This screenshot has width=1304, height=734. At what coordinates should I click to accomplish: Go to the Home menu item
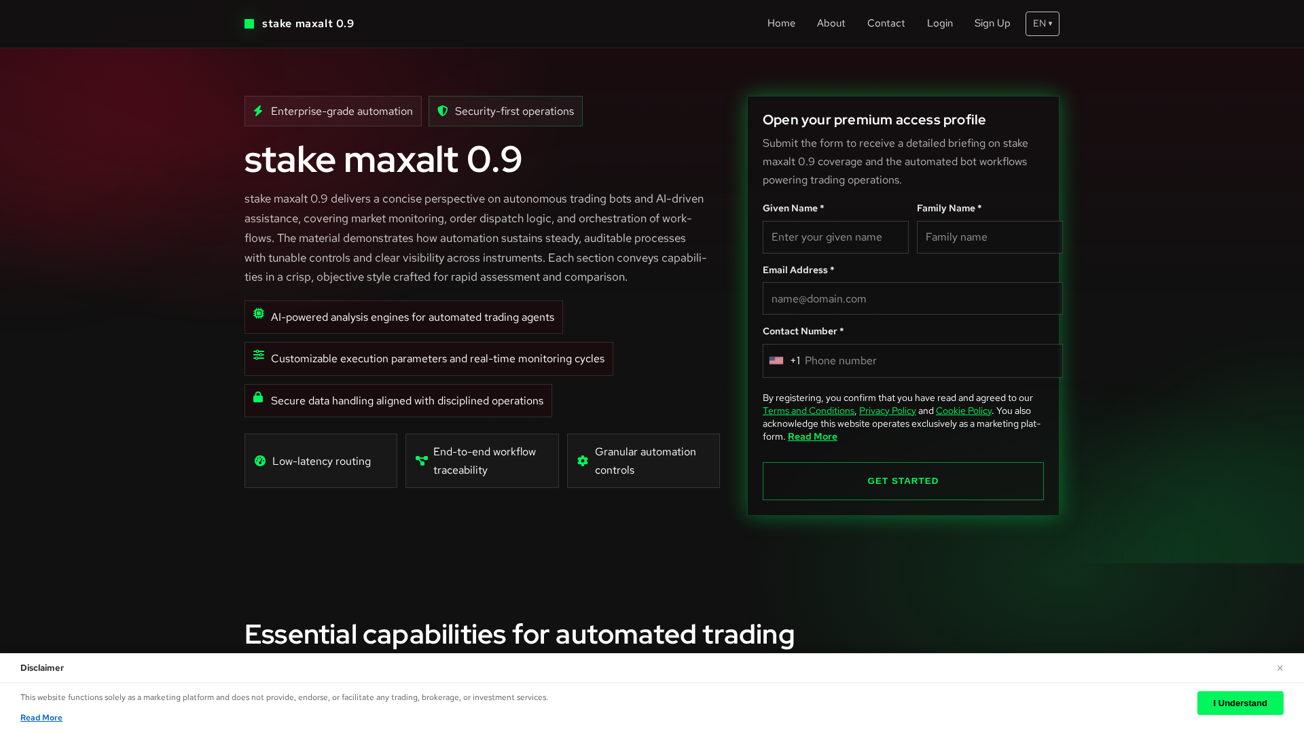[781, 23]
